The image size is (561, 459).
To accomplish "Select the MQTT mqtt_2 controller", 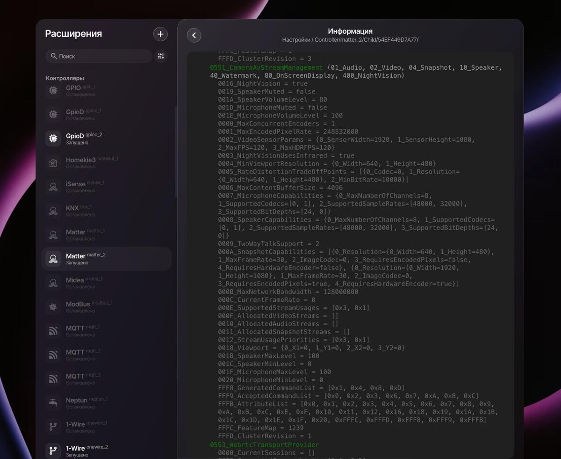I will (107, 355).
